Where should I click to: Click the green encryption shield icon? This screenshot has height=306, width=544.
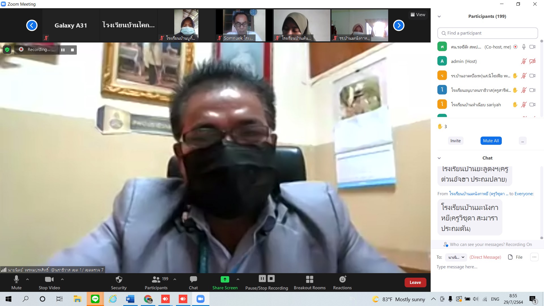7,50
